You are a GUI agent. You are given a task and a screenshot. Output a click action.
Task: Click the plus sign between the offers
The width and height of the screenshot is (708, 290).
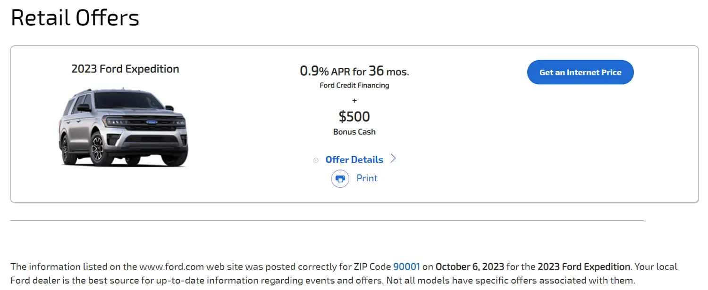[354, 100]
